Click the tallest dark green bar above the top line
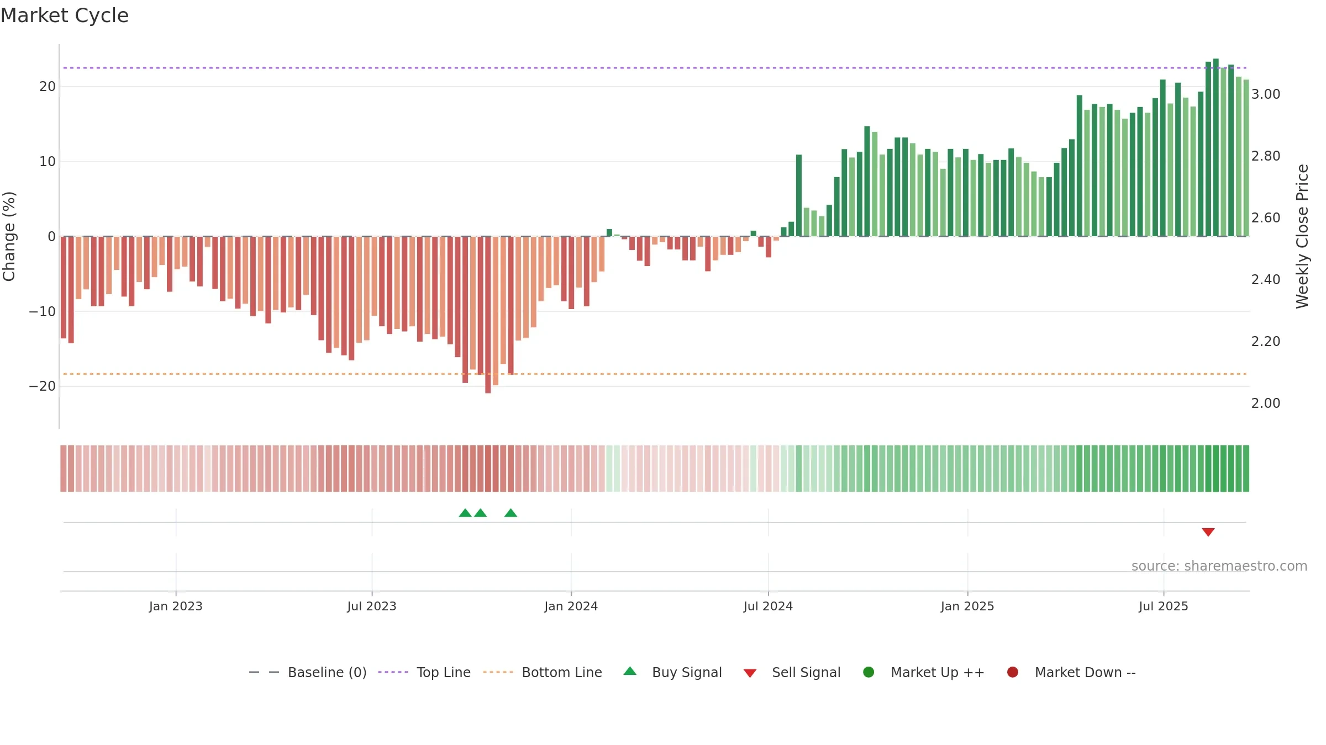This screenshot has width=1326, height=745. point(1216,147)
